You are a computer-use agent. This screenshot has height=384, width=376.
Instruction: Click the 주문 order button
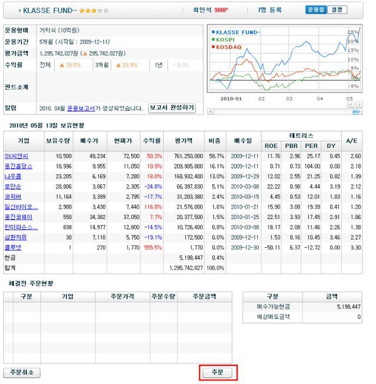tap(217, 372)
